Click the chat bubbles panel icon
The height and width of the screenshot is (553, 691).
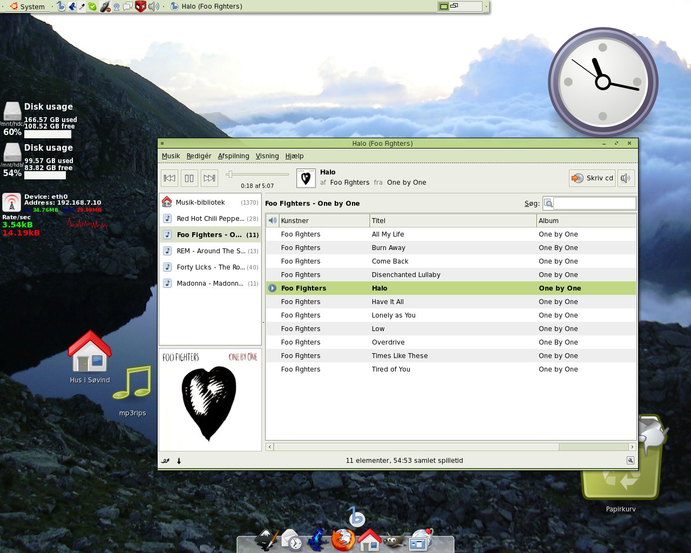(128, 6)
